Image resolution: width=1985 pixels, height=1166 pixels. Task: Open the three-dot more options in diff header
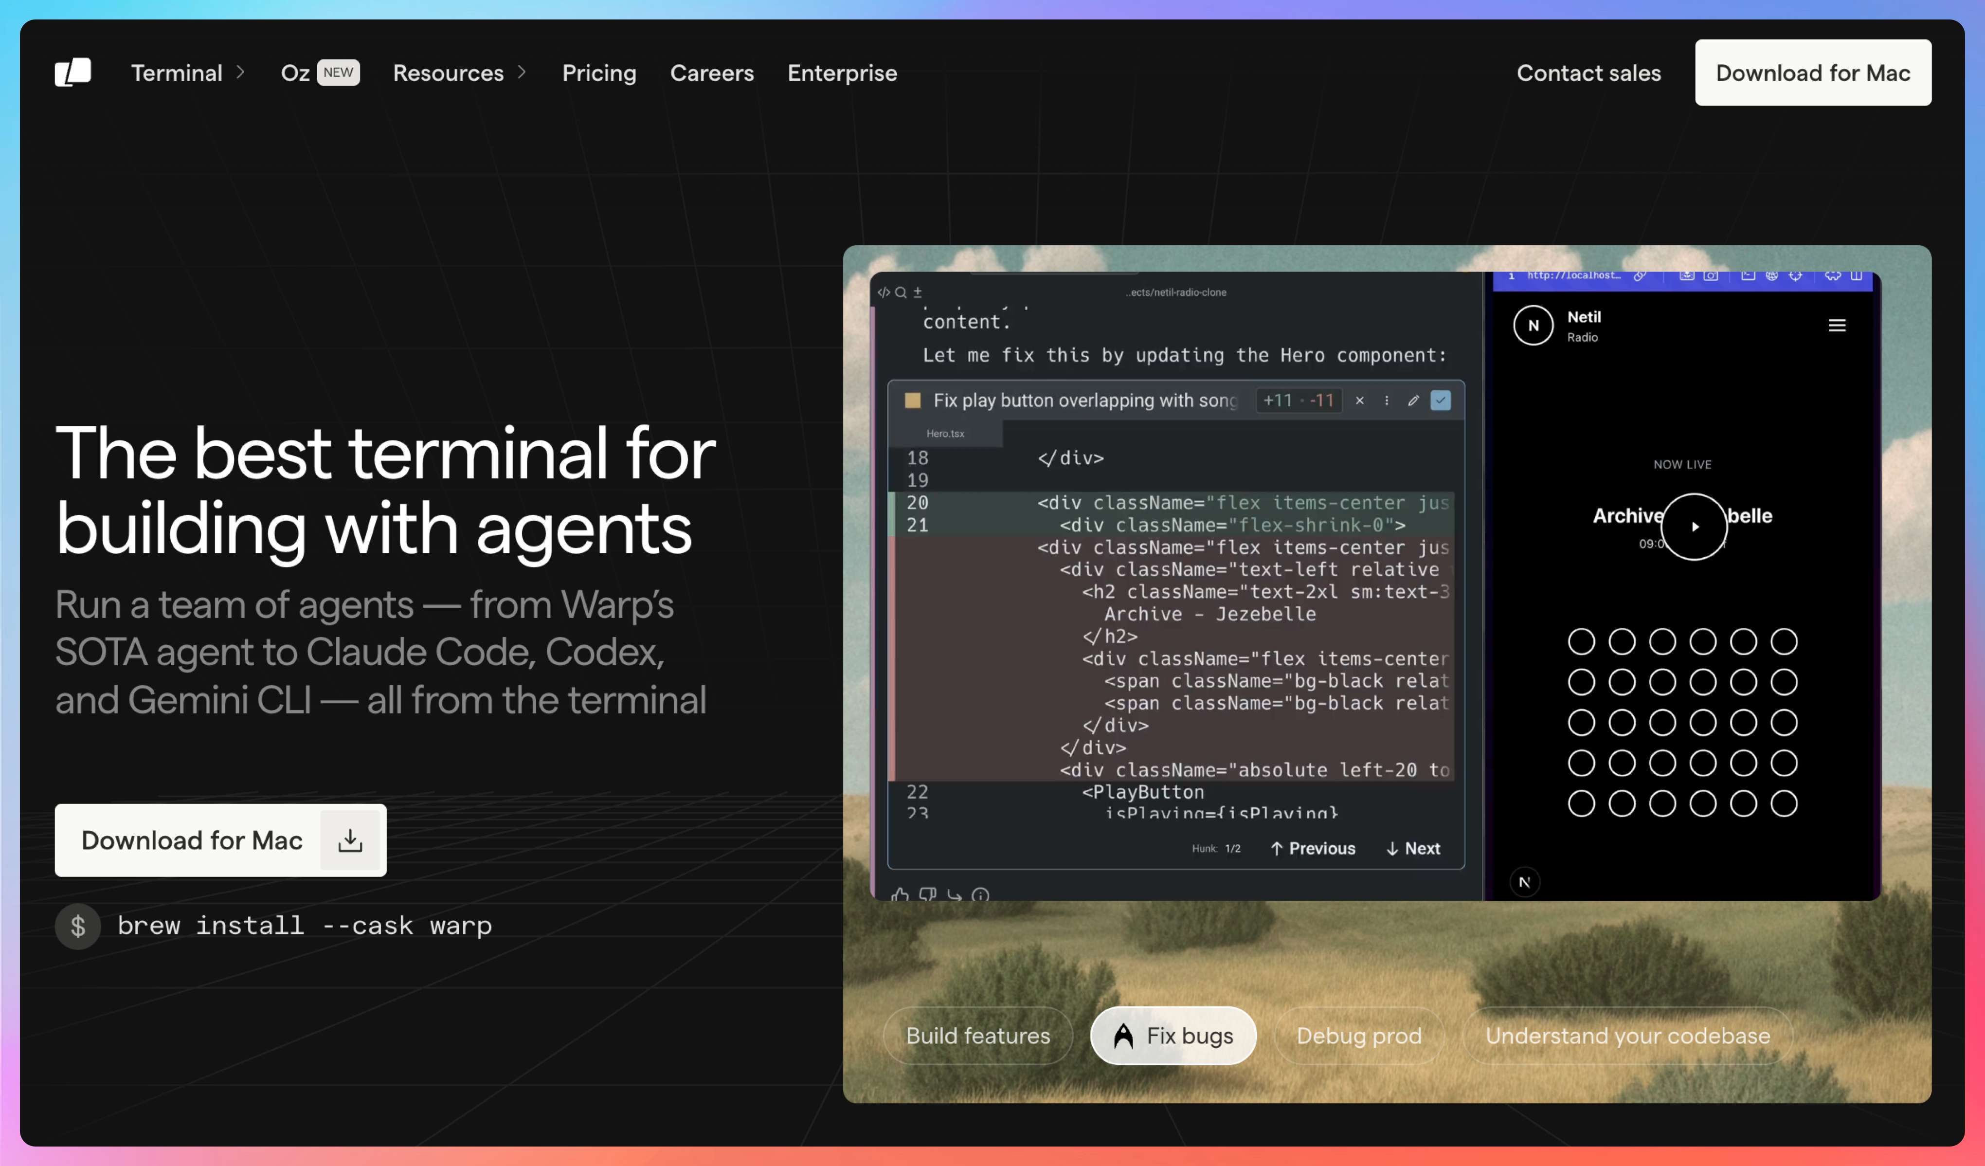click(1387, 400)
